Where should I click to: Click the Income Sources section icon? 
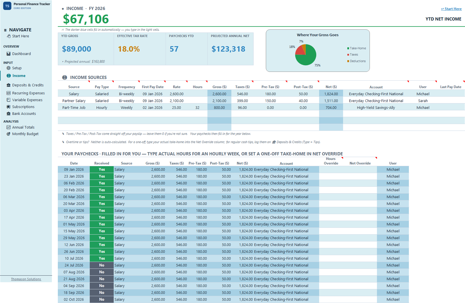(65, 77)
